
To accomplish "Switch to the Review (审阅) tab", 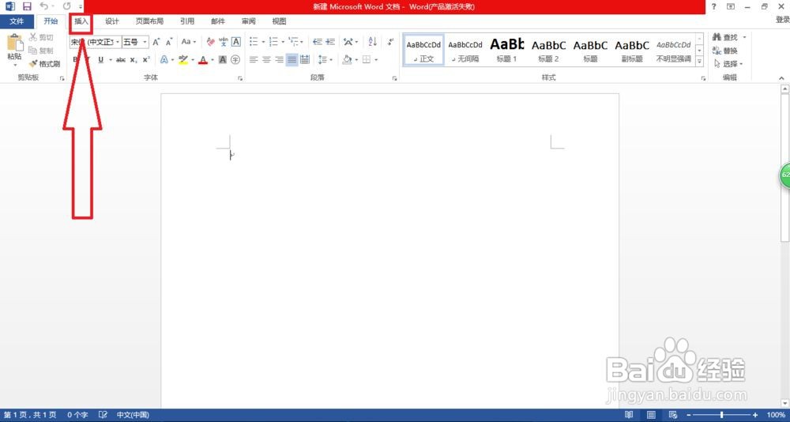I will pyautogui.click(x=248, y=21).
